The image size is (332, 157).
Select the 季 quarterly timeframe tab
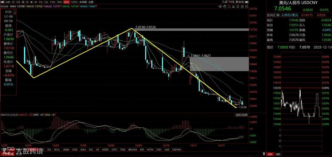tap(32, 2)
